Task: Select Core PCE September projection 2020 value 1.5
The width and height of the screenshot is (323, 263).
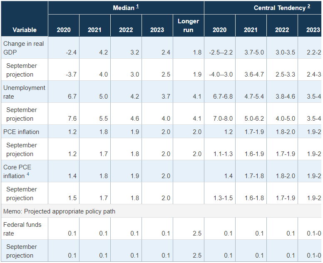Action: click(72, 198)
